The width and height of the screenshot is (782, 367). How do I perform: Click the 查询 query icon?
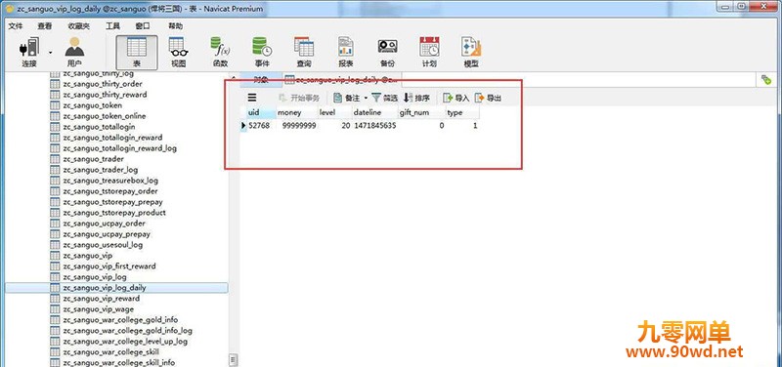click(304, 52)
